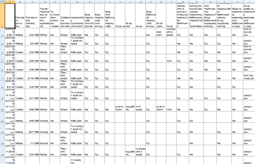Click the '4-10 φορές' cell

coord(140,106)
